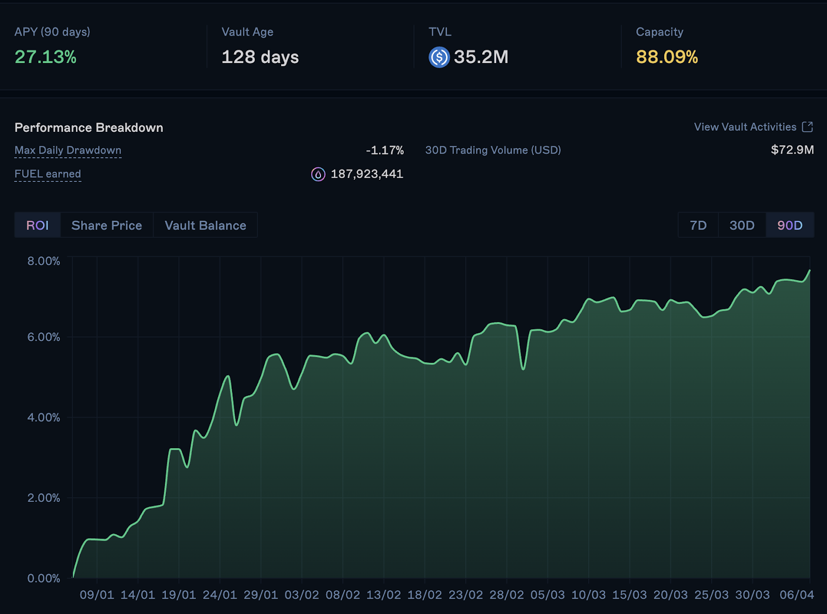The image size is (827, 614).
Task: Open the Share Price tab
Action: (x=106, y=225)
